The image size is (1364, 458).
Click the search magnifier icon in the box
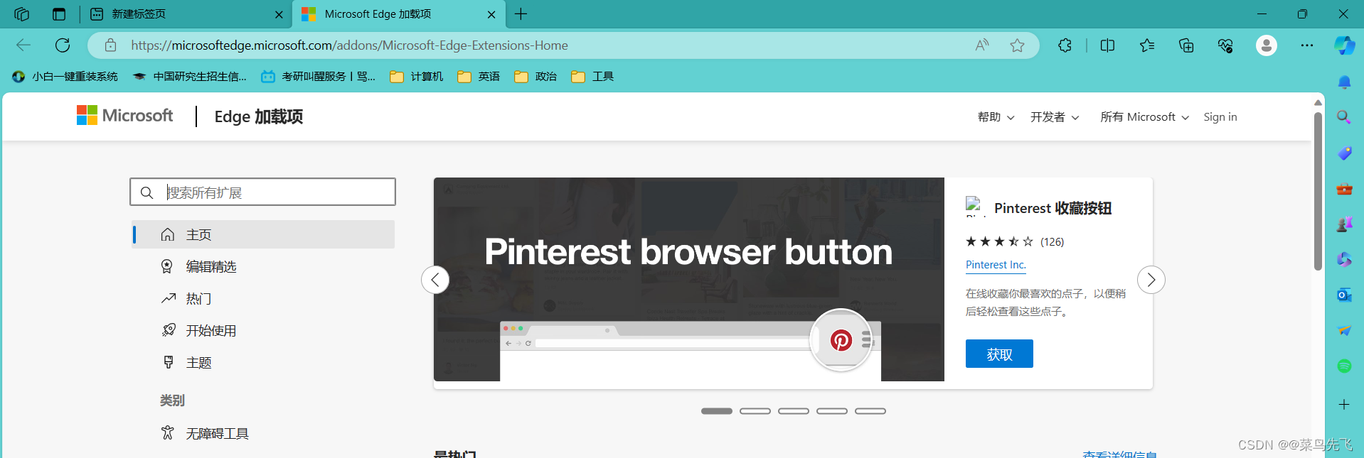(146, 192)
